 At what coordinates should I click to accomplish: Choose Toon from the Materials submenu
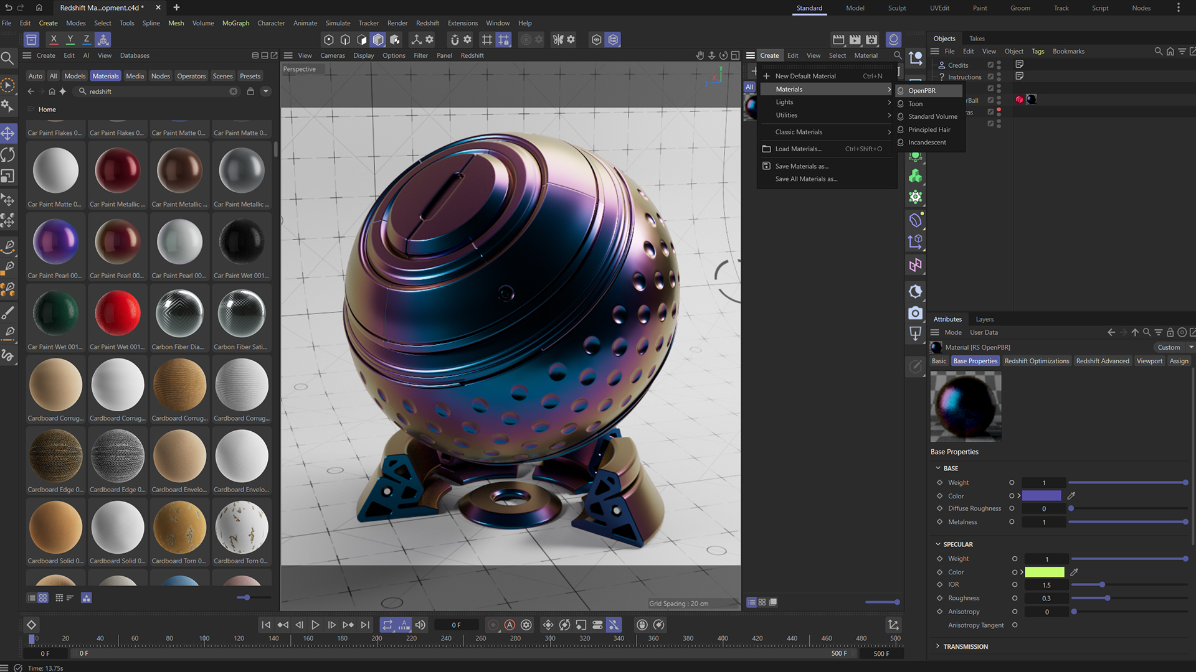[x=914, y=104]
